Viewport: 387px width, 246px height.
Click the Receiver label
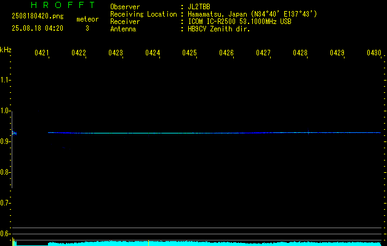[x=125, y=22]
